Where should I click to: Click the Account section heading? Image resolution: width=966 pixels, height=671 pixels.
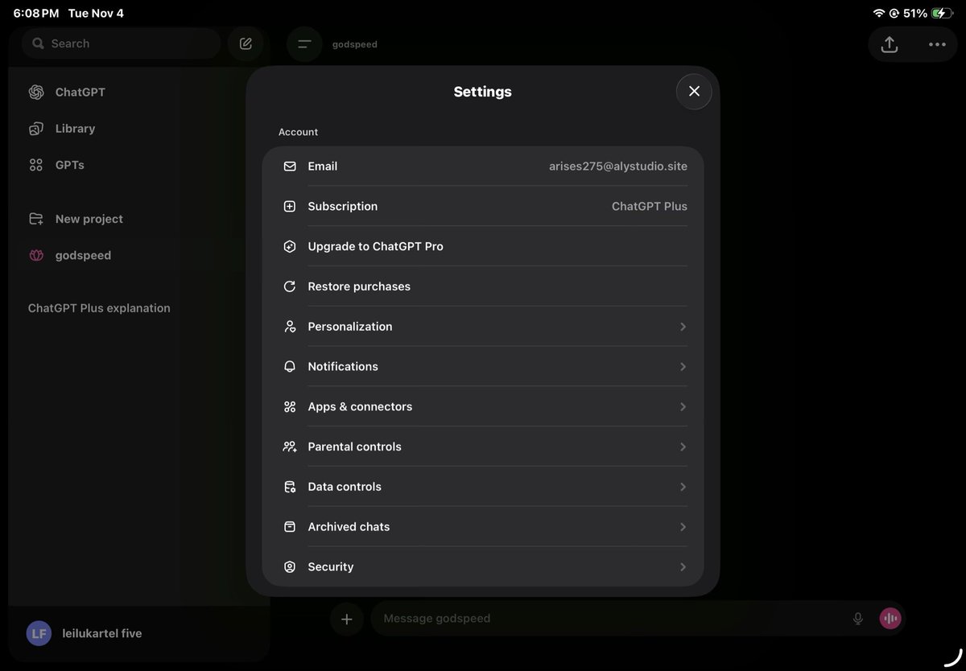coord(299,132)
